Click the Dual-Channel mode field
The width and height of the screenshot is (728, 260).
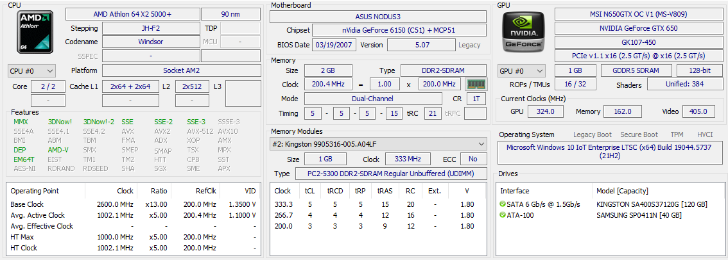point(373,99)
